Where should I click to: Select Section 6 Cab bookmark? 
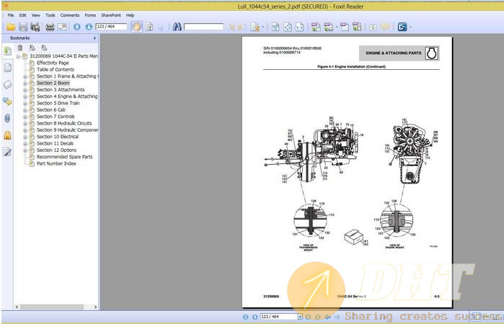pyautogui.click(x=50, y=110)
